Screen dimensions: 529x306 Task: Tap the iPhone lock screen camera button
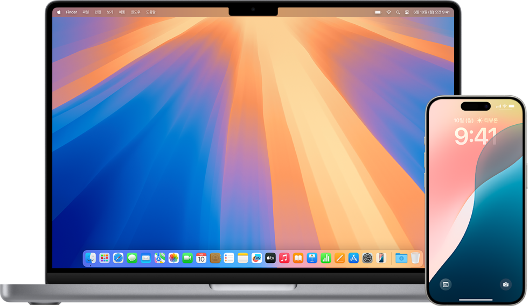[506, 284]
